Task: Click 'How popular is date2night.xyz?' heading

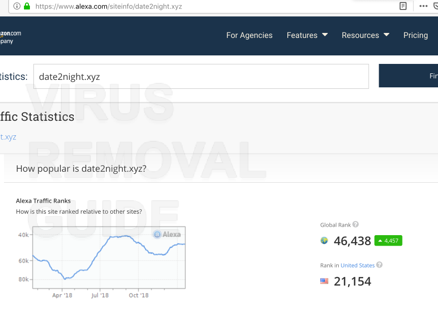Action: (x=81, y=169)
